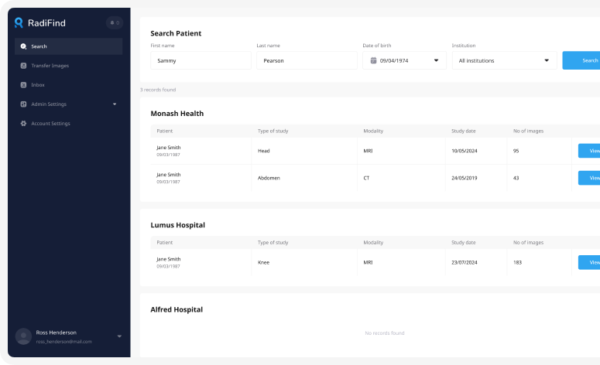Click the RadiFind logo icon
The width and height of the screenshot is (600, 365).
[x=19, y=23]
